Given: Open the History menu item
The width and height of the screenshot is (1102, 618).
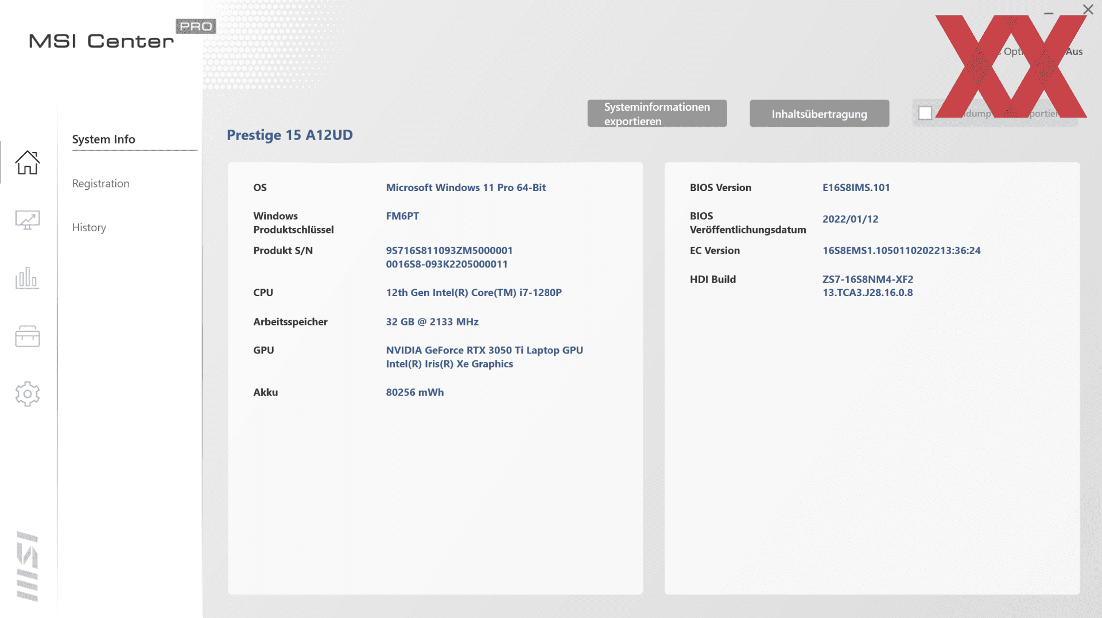Looking at the screenshot, I should click(89, 228).
